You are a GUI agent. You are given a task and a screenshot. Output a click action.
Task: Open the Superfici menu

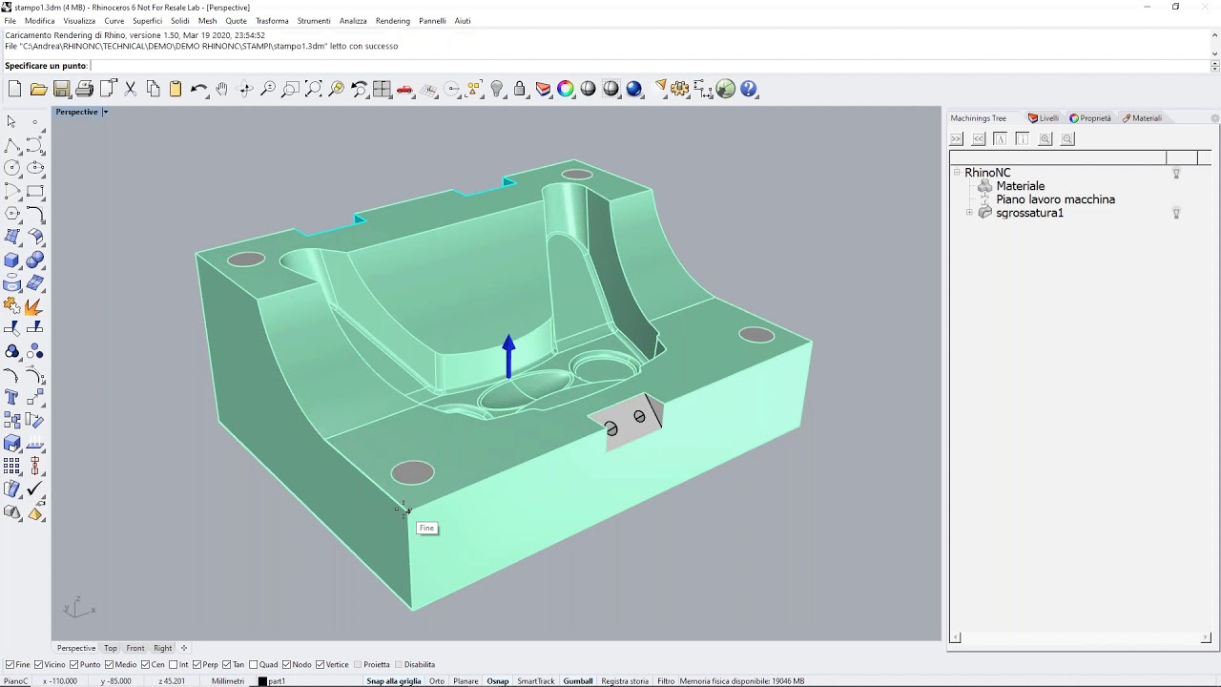coord(147,21)
